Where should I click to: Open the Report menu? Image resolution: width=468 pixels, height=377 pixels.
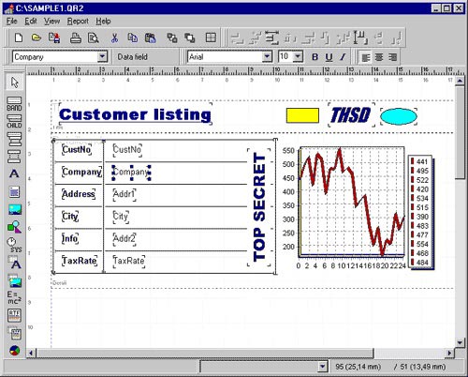click(78, 22)
